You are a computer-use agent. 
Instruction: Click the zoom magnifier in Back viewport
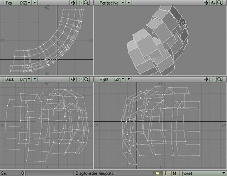[x=86, y=79]
